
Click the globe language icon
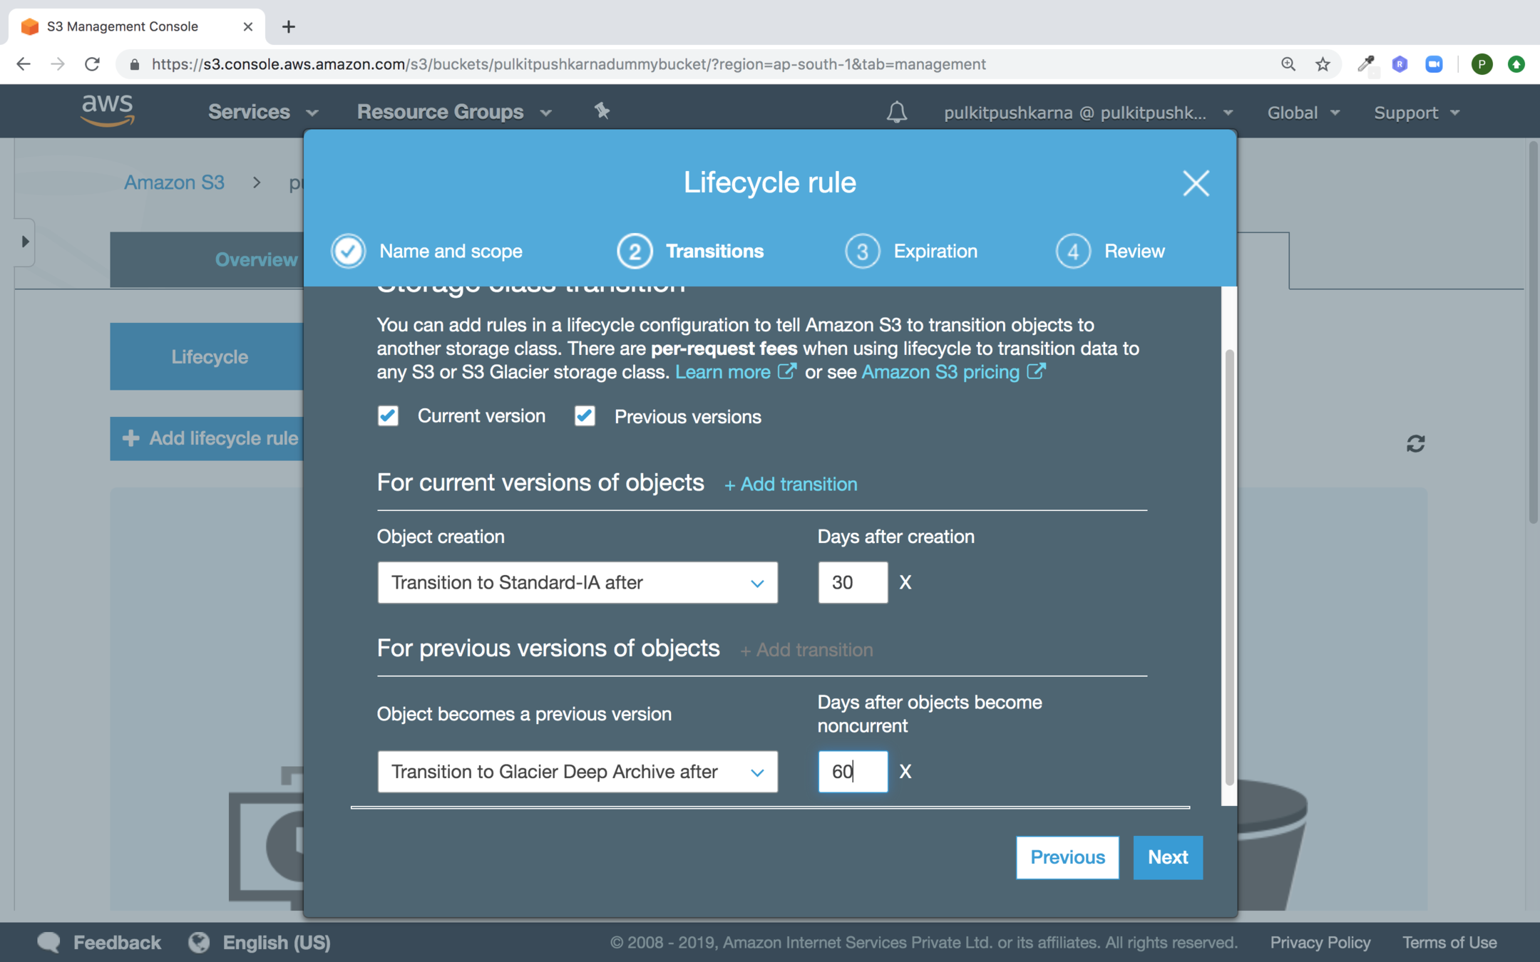coord(199,942)
